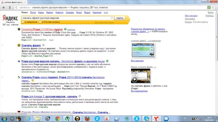
Task: Switch to the Блоги tab
Action: point(79,13)
